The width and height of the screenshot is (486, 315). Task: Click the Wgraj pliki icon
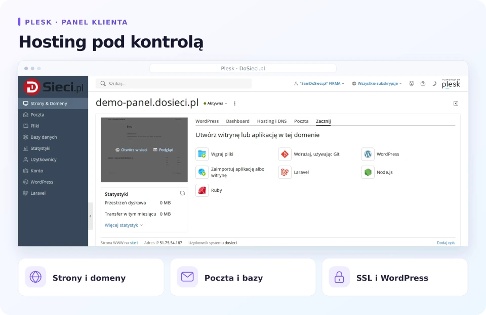tap(202, 154)
